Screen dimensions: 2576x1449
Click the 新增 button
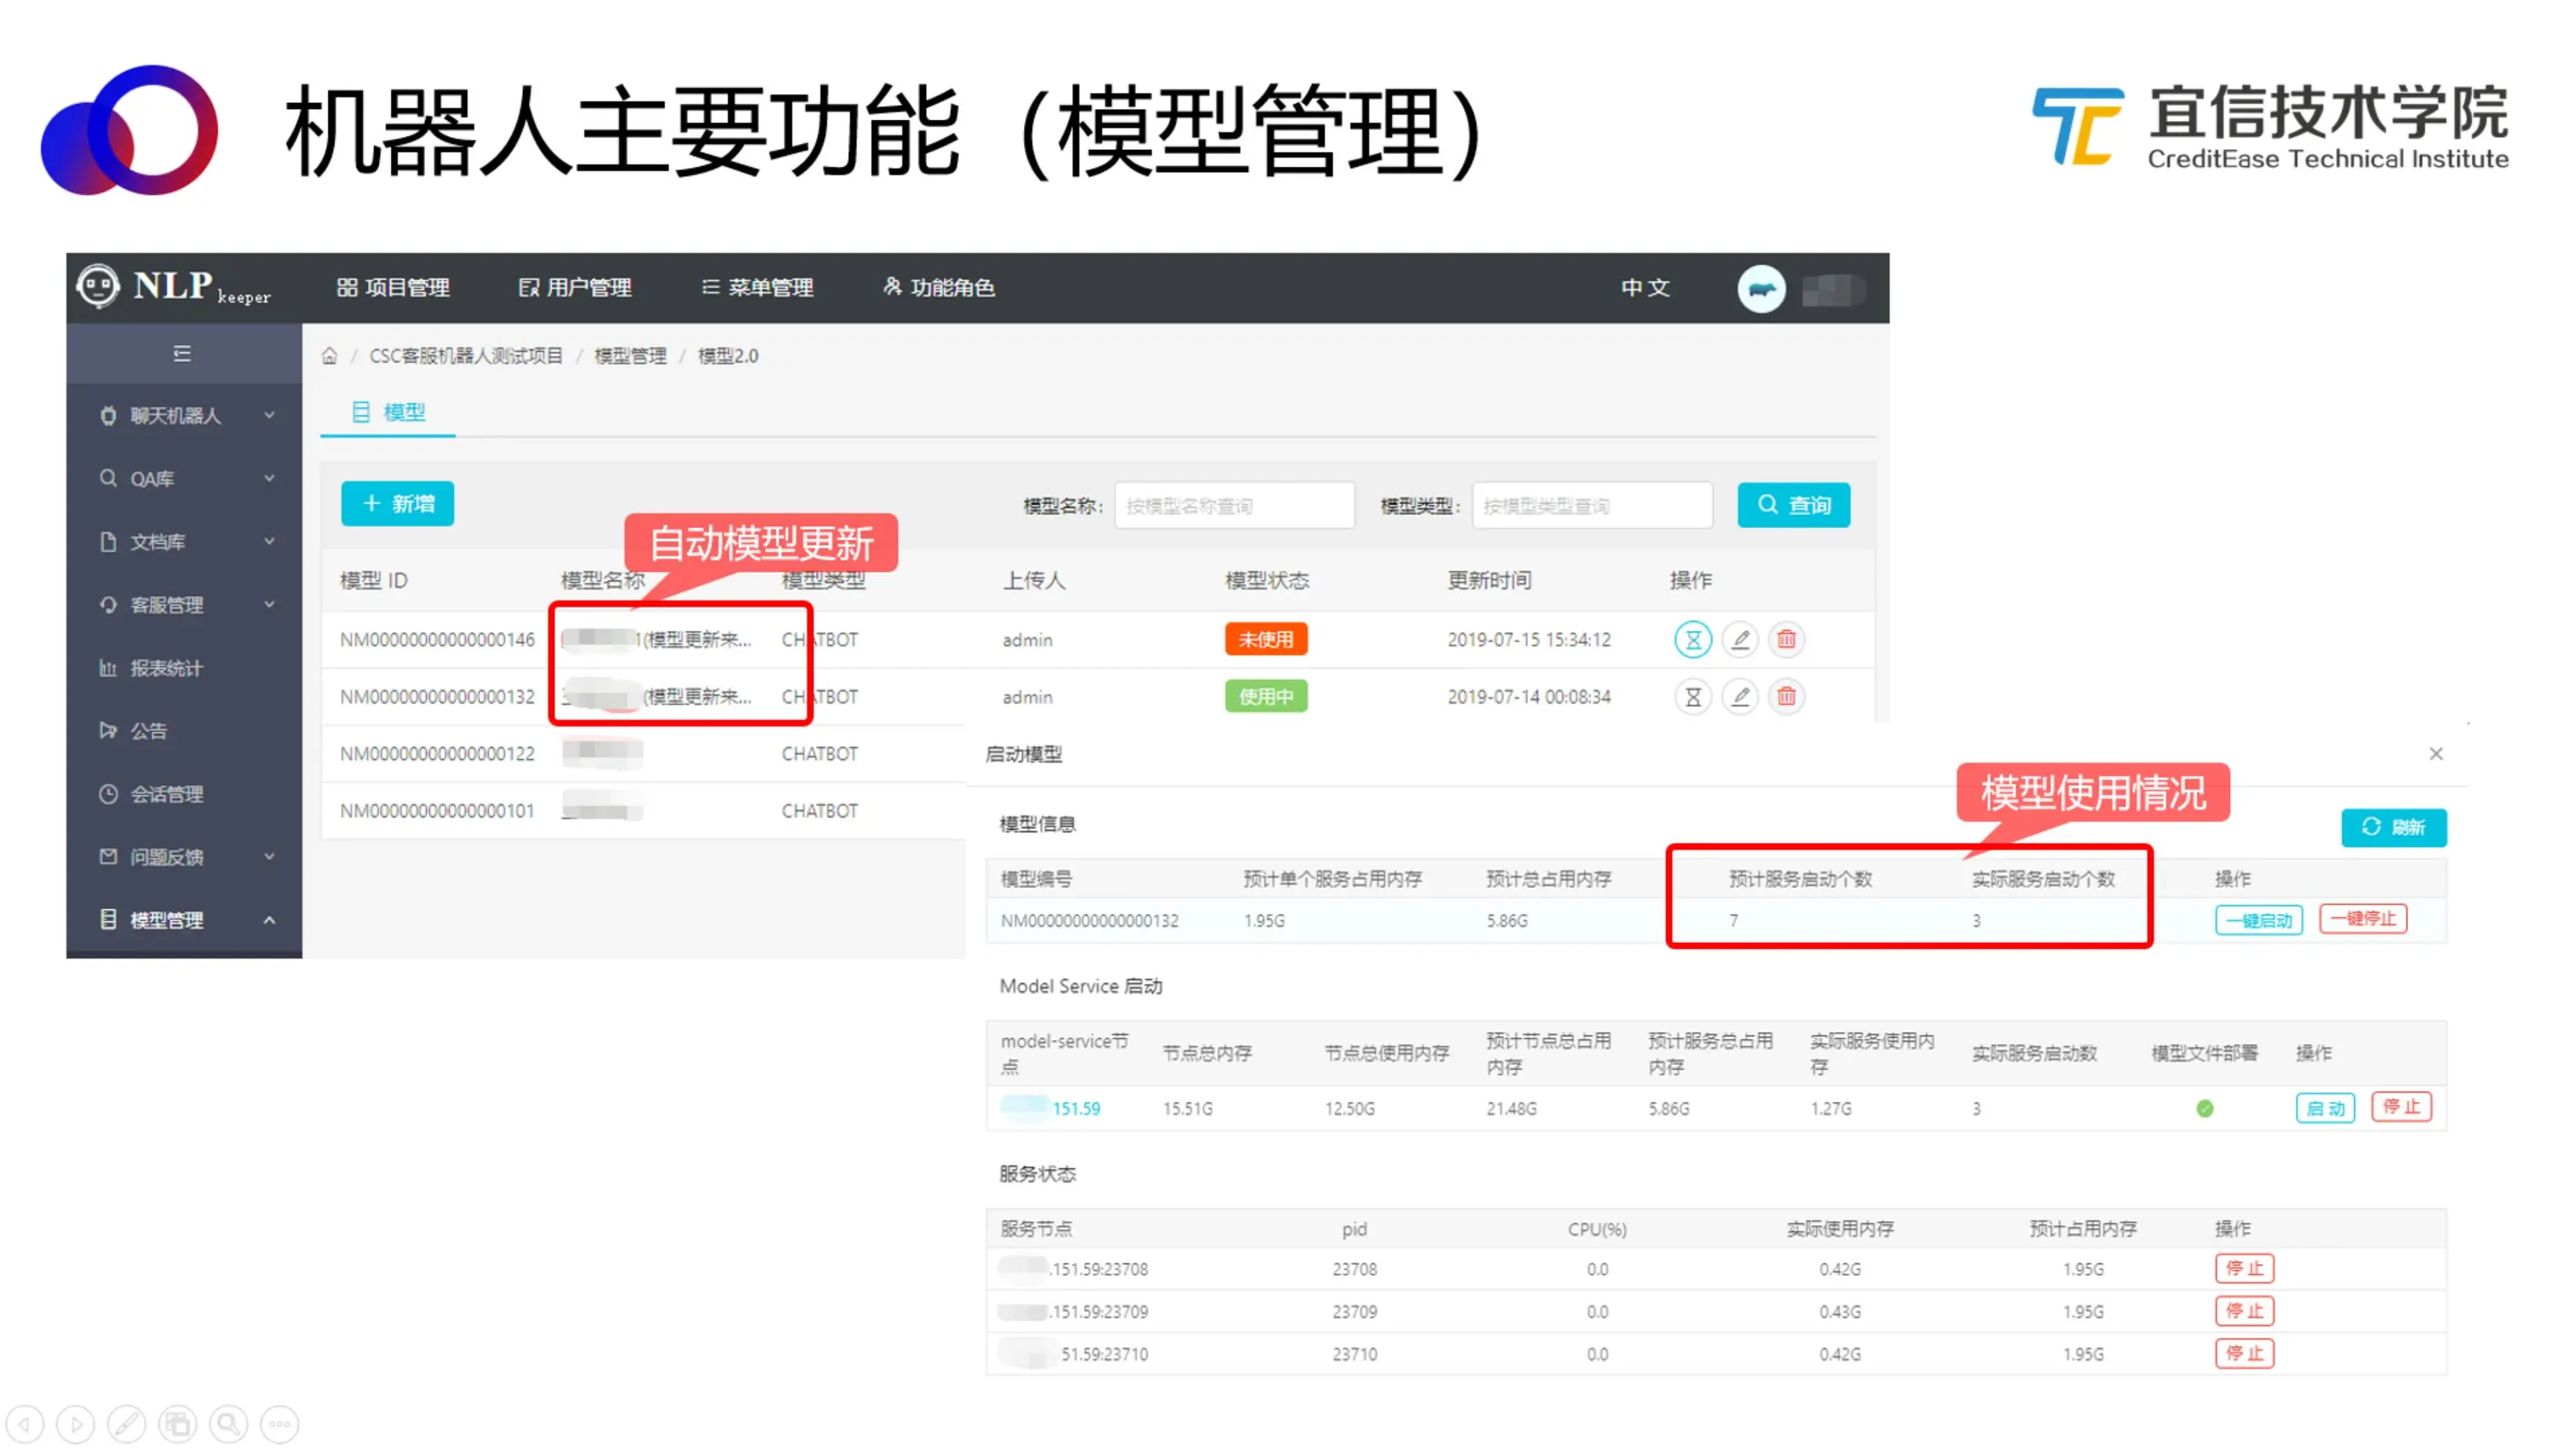coord(397,504)
